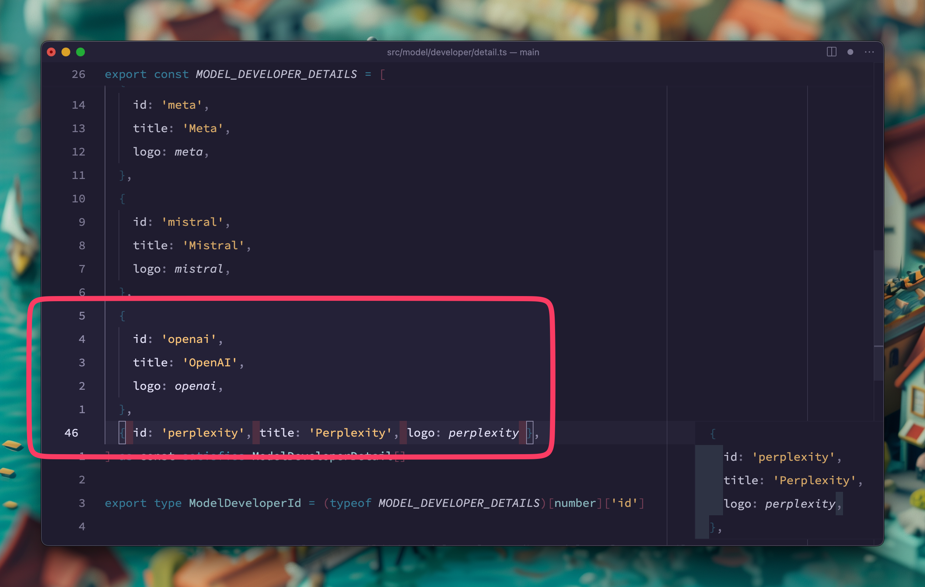Click the type keyword in the ModelDeveloperId declaration
The width and height of the screenshot is (925, 587).
(168, 503)
